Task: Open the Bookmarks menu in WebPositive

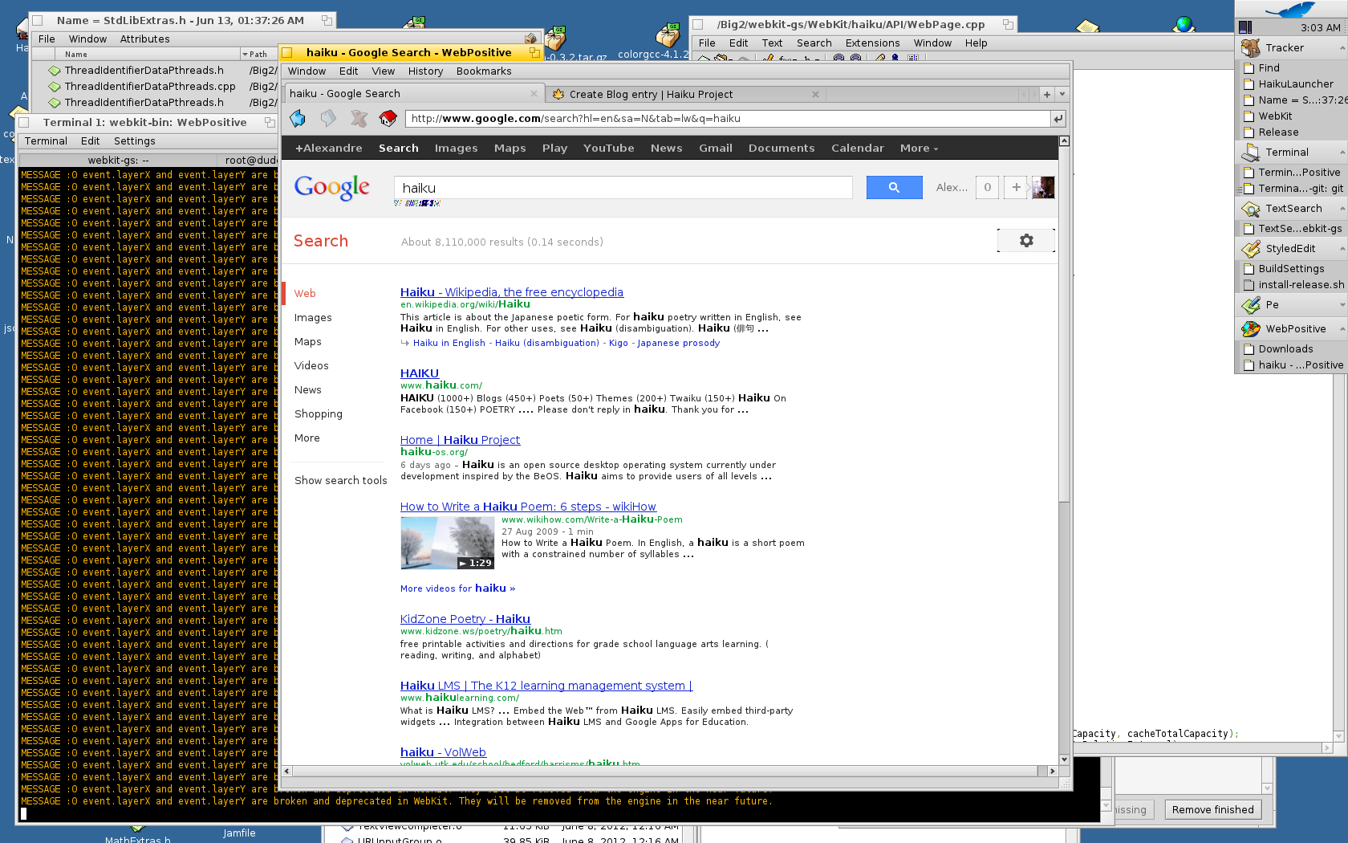Action: pos(484,71)
